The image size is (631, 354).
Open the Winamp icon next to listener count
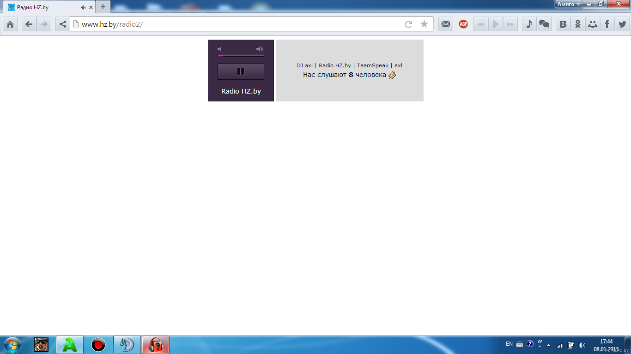pyautogui.click(x=392, y=75)
